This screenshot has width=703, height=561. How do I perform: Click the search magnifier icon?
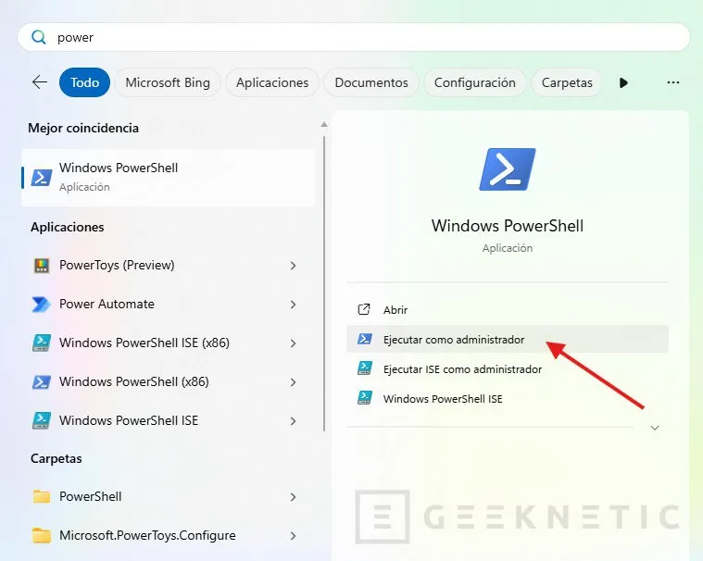coord(39,37)
